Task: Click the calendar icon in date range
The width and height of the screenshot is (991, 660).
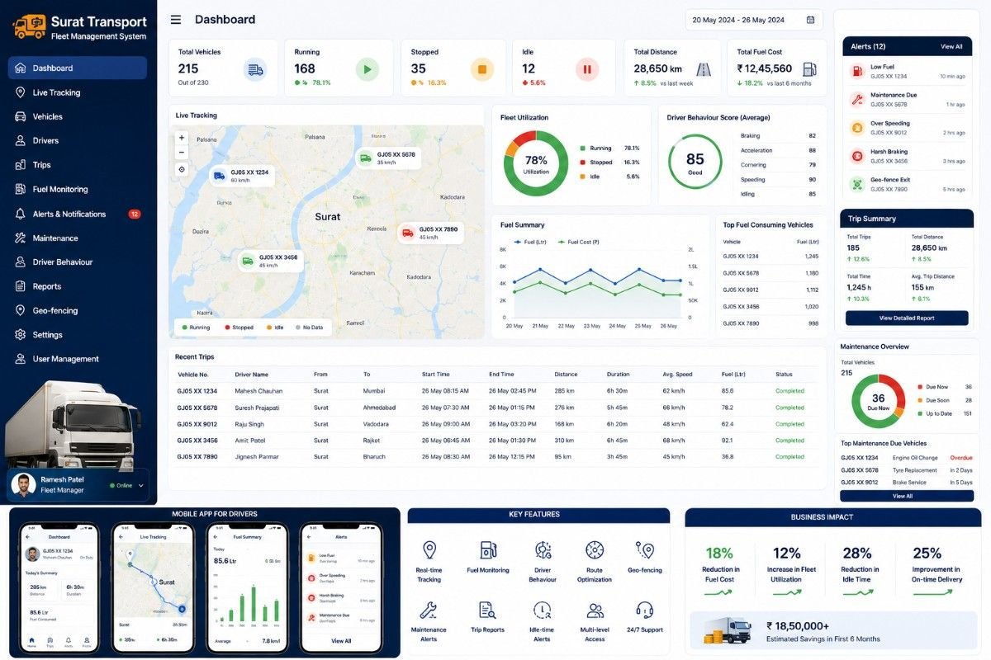Action: [x=810, y=20]
